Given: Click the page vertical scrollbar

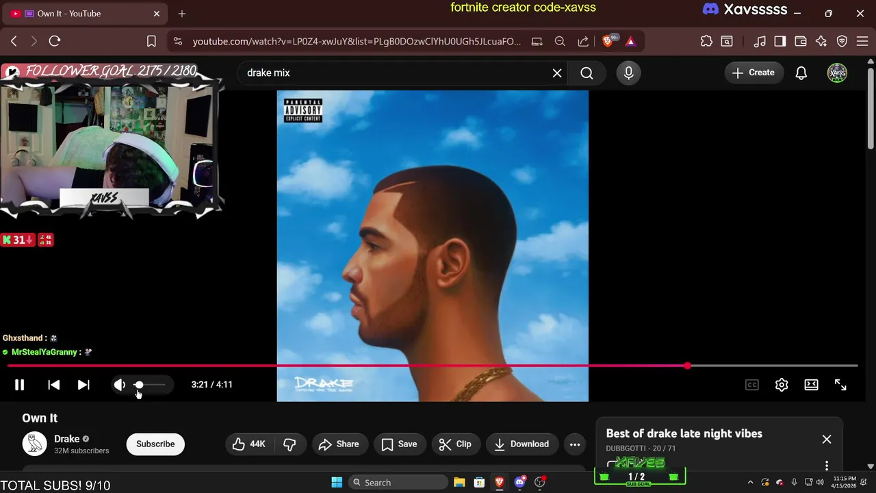Looking at the screenshot, I should point(871,108).
